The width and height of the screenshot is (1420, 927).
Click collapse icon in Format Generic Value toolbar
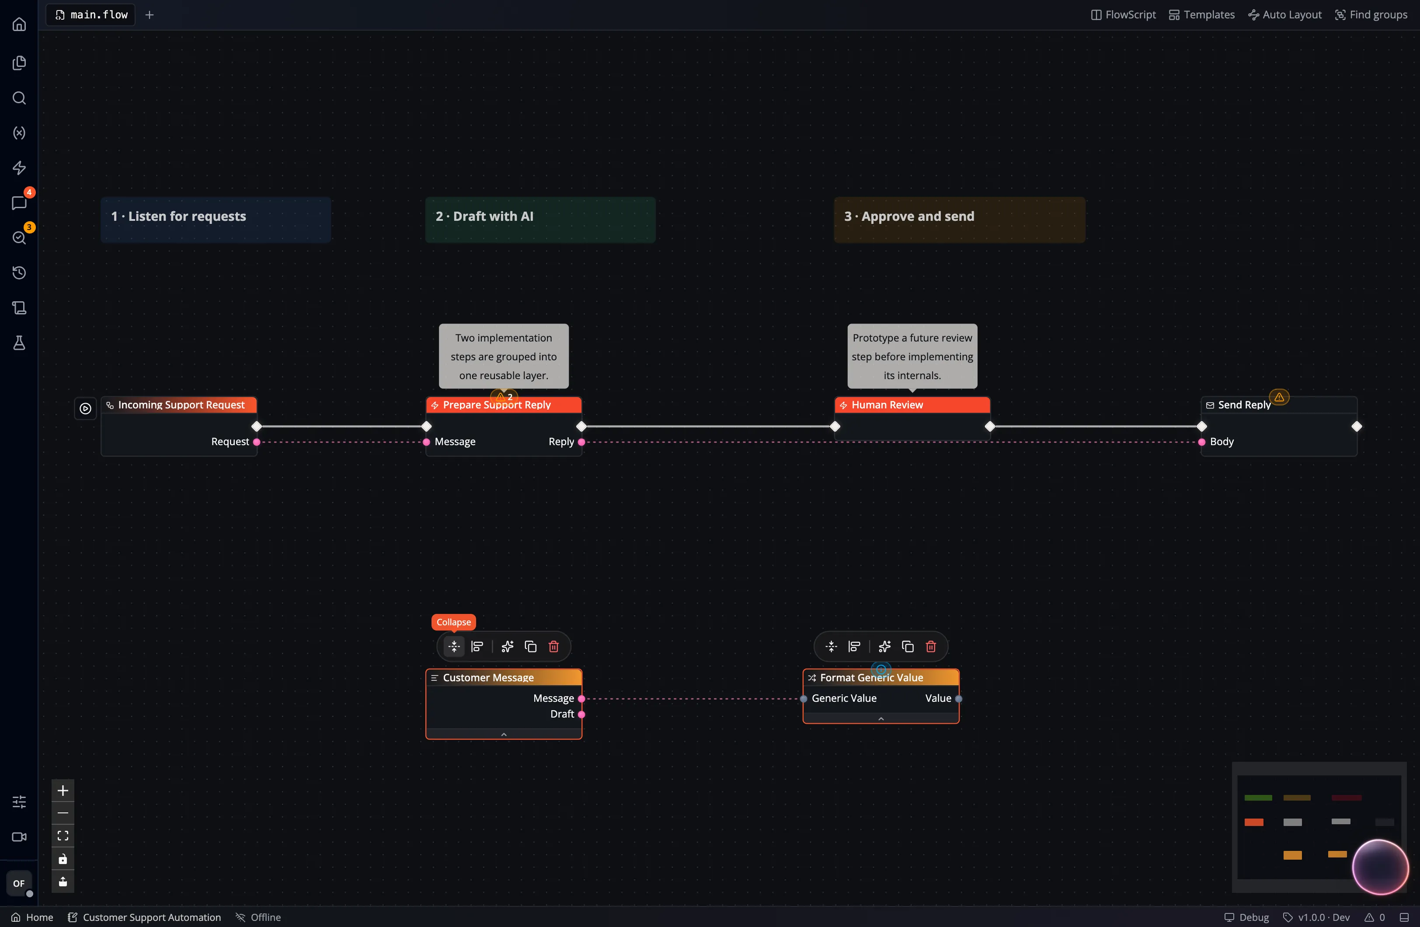tap(831, 647)
